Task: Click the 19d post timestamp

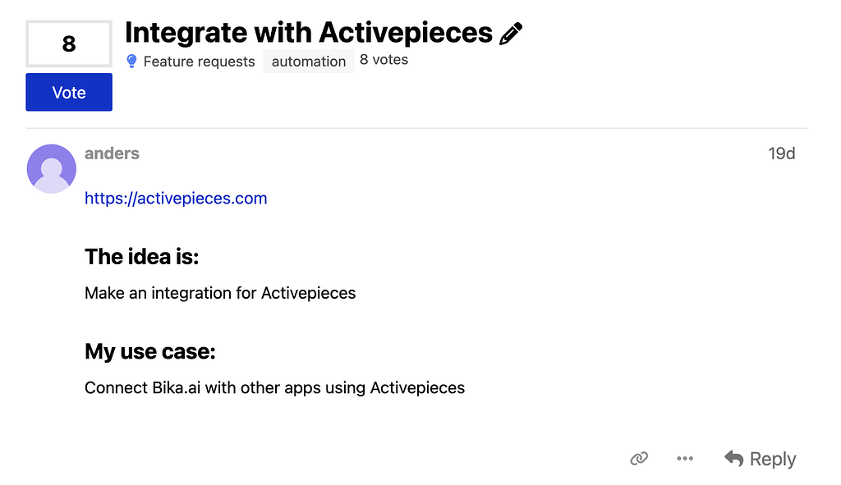Action: pos(781,153)
